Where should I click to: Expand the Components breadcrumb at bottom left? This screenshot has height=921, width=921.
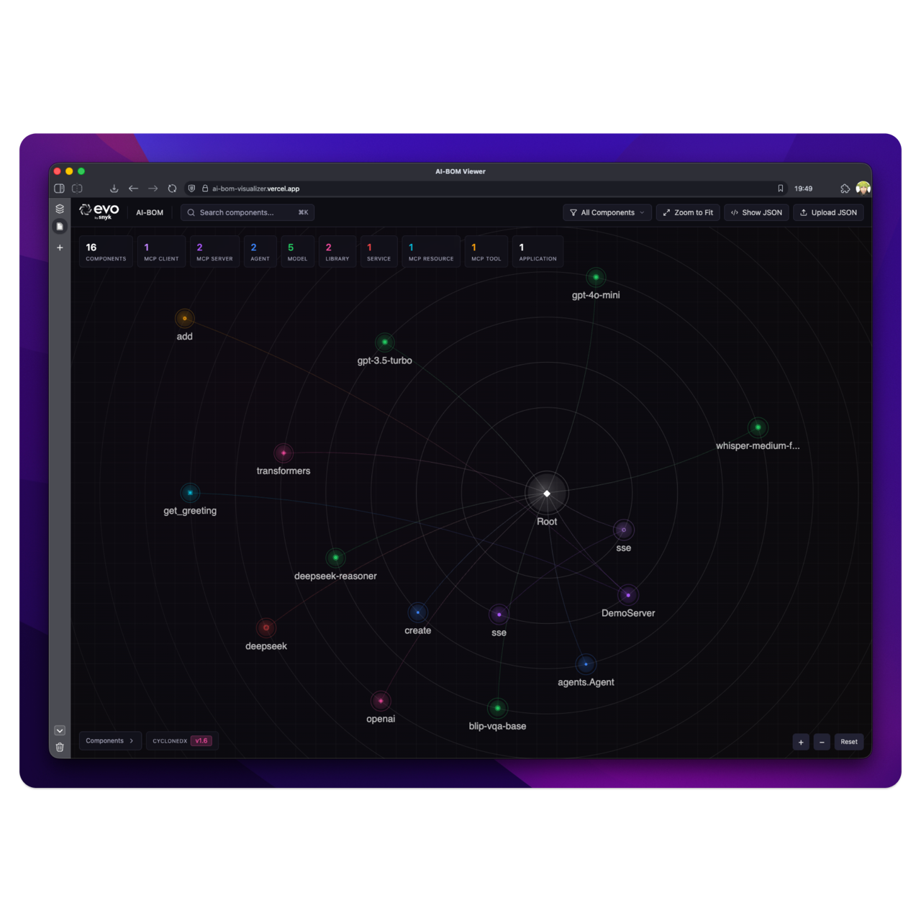[x=109, y=740]
